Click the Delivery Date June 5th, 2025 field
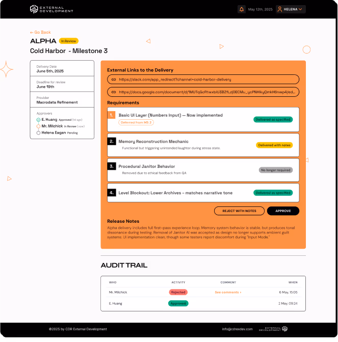Viewport: 338px width, 342px height. (x=62, y=68)
